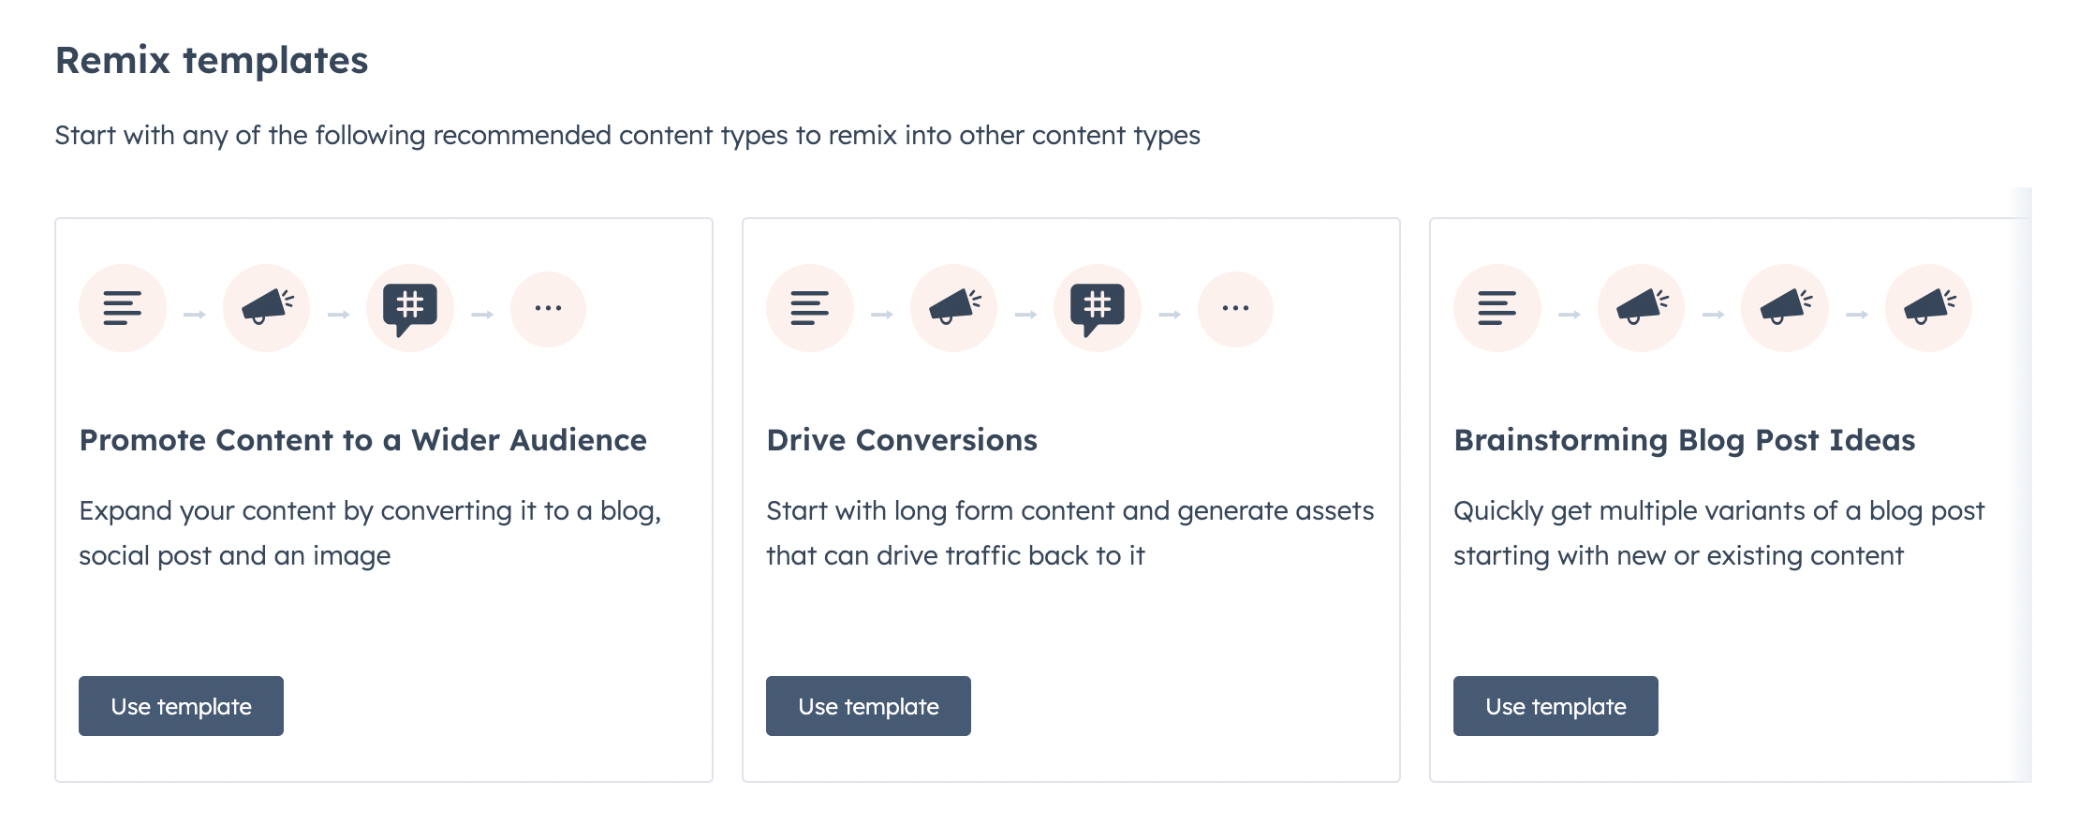Click the Remix templates heading

[212, 60]
